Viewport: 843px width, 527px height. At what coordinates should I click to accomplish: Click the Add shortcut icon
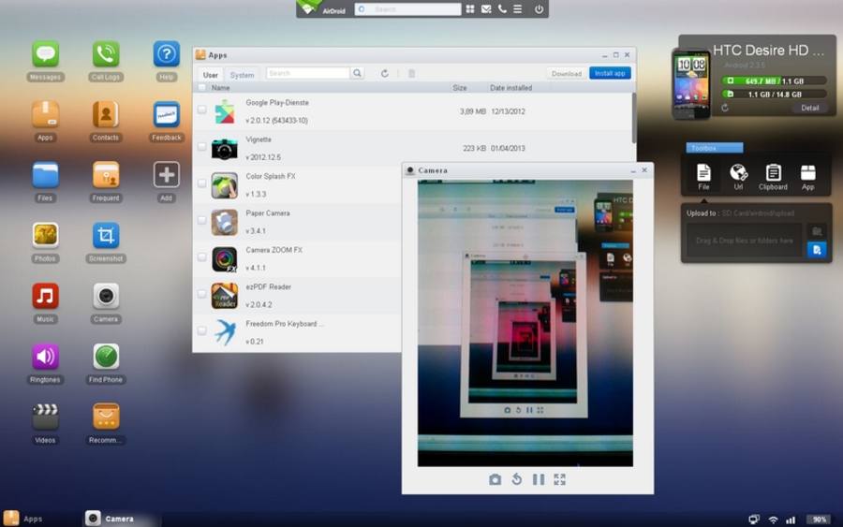[166, 175]
